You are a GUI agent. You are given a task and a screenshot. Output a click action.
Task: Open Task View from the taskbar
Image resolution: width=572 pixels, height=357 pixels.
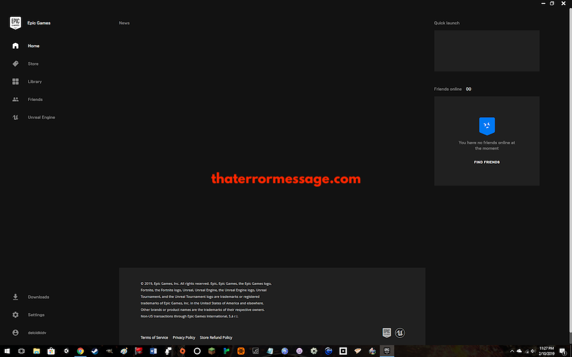[x=22, y=351]
